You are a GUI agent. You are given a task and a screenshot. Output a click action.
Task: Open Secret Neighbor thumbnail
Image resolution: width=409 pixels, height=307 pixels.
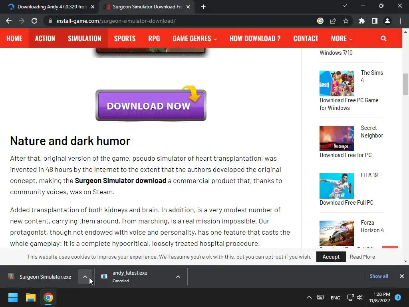[x=337, y=138]
